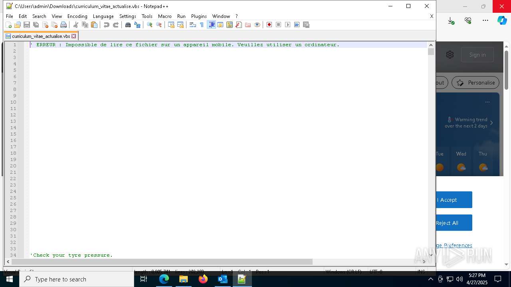Screen dimensions: 511x287
Task: Open the Encoding menu
Action: point(77,16)
